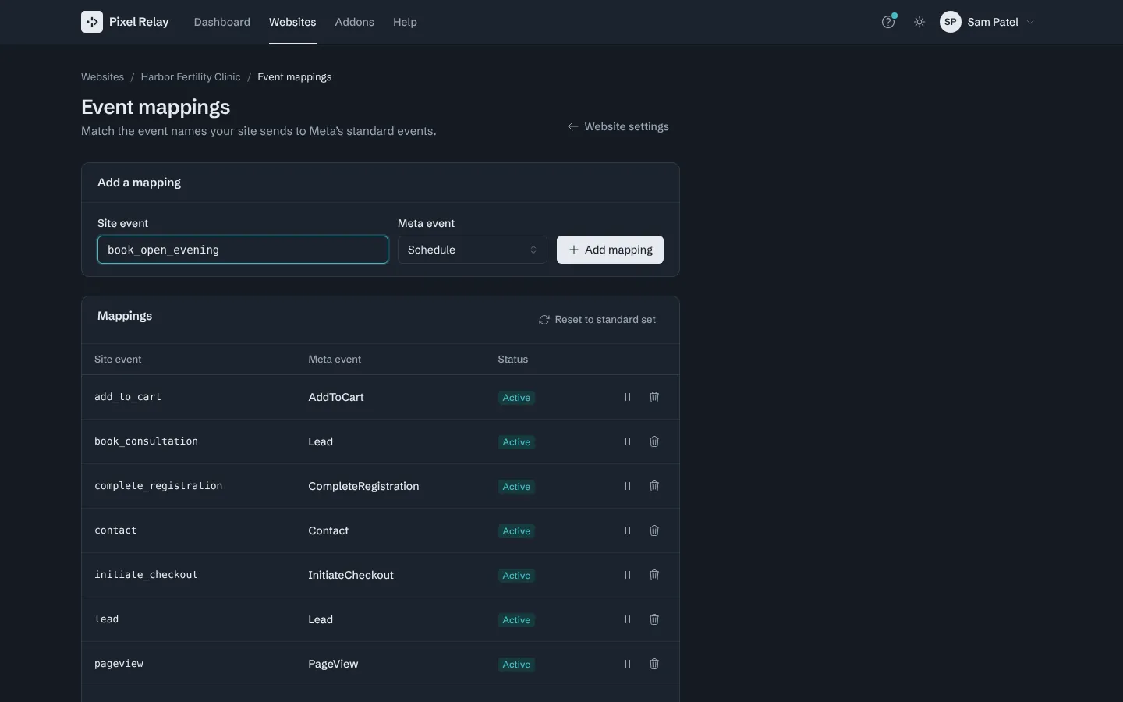Image resolution: width=1123 pixels, height=702 pixels.
Task: Pause the book_consultation mapping
Action: point(628,441)
